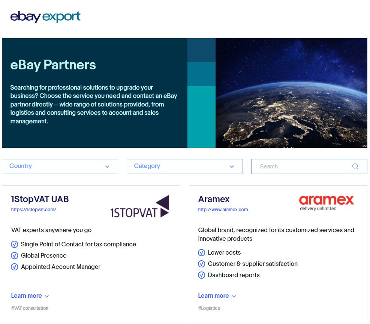Image resolution: width=370 pixels, height=324 pixels.
Task: Click the 'Appointed Account Manager' text
Action: (x=61, y=267)
